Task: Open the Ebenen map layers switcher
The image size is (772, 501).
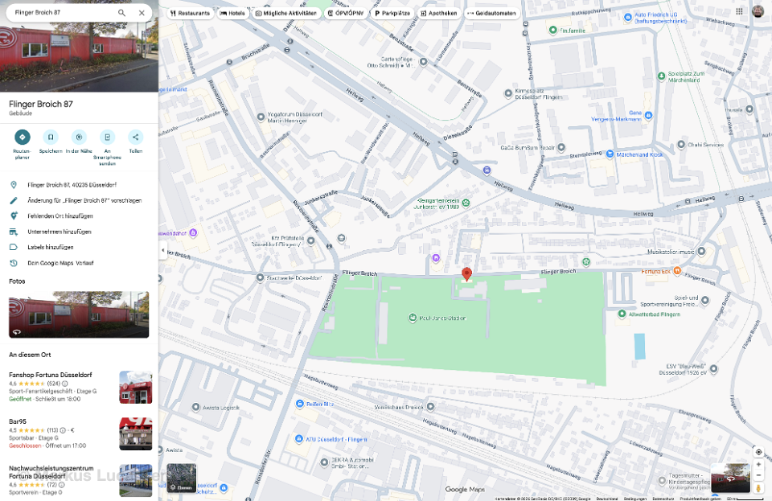Action: 182,478
